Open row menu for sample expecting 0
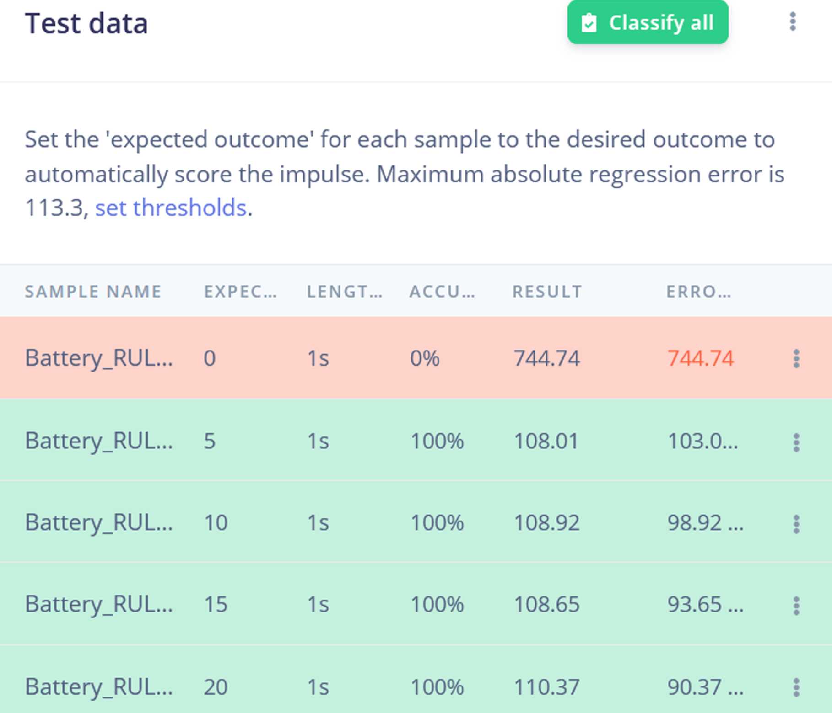The image size is (832, 713). click(x=796, y=359)
